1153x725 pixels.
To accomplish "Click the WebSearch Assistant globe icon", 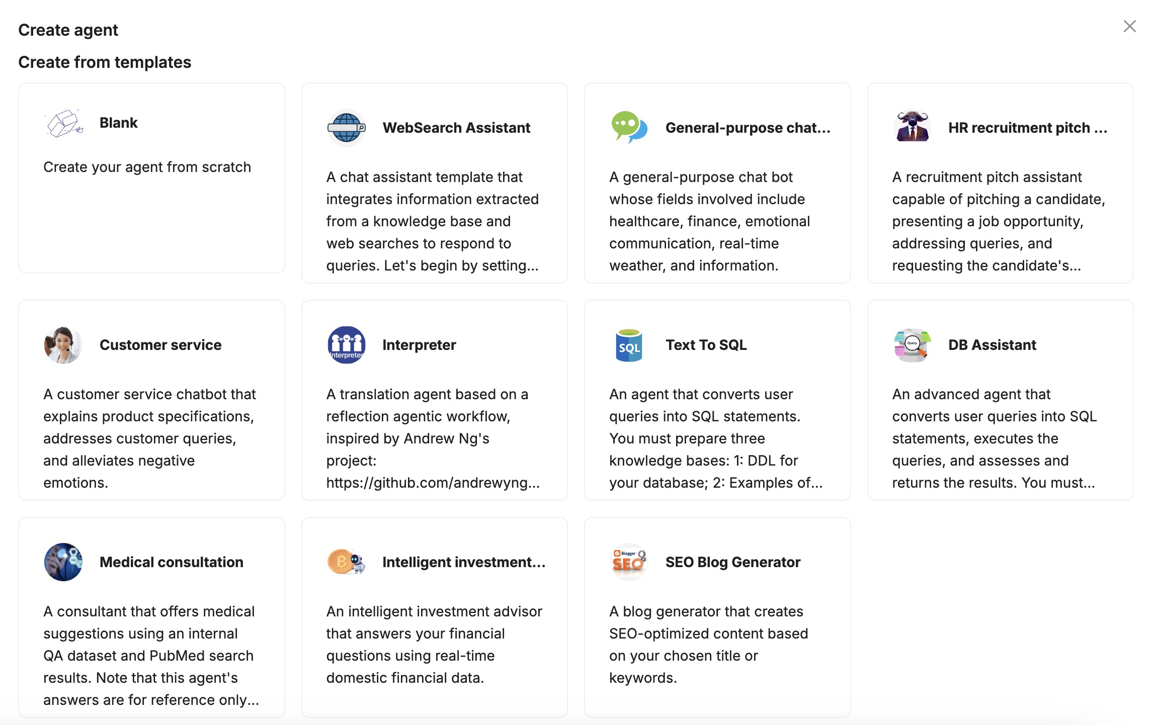I will pos(346,128).
